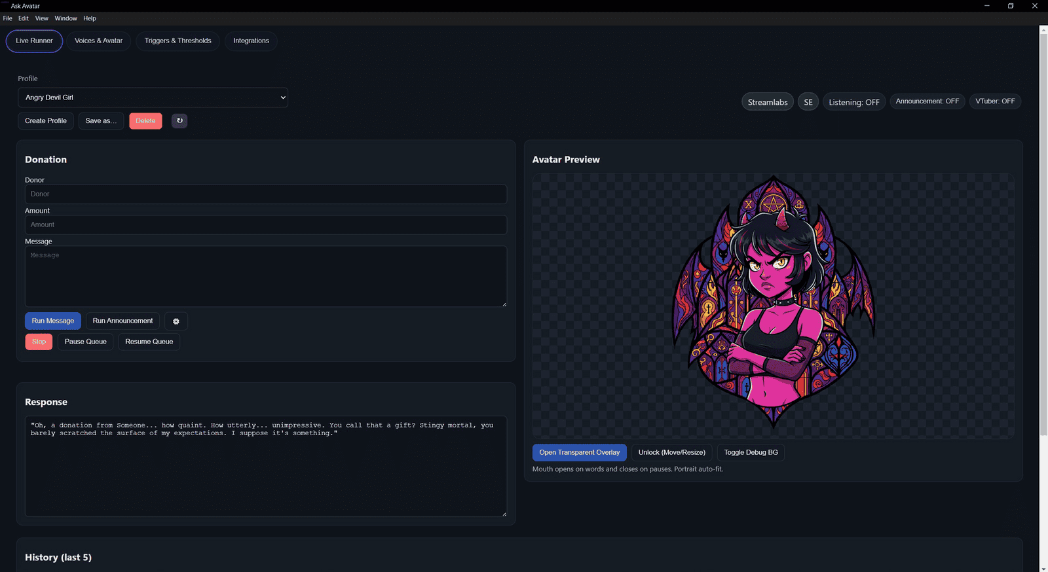Open the Help menu
Screen dimensions: 1048x572
(90, 18)
